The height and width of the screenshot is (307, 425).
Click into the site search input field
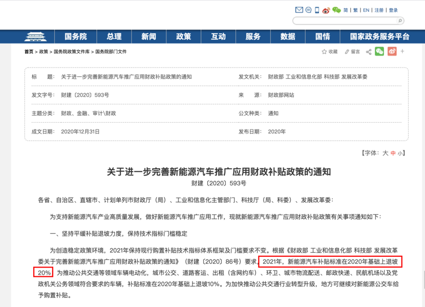point(344,21)
